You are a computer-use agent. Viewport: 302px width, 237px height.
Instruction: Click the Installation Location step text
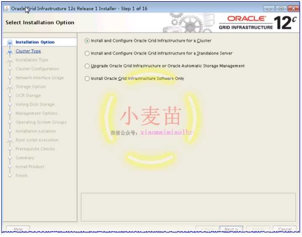point(36,131)
